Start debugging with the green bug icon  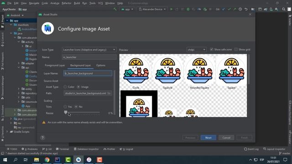tap(188, 9)
